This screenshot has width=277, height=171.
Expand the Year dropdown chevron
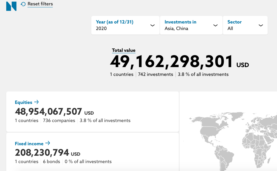click(x=153, y=25)
